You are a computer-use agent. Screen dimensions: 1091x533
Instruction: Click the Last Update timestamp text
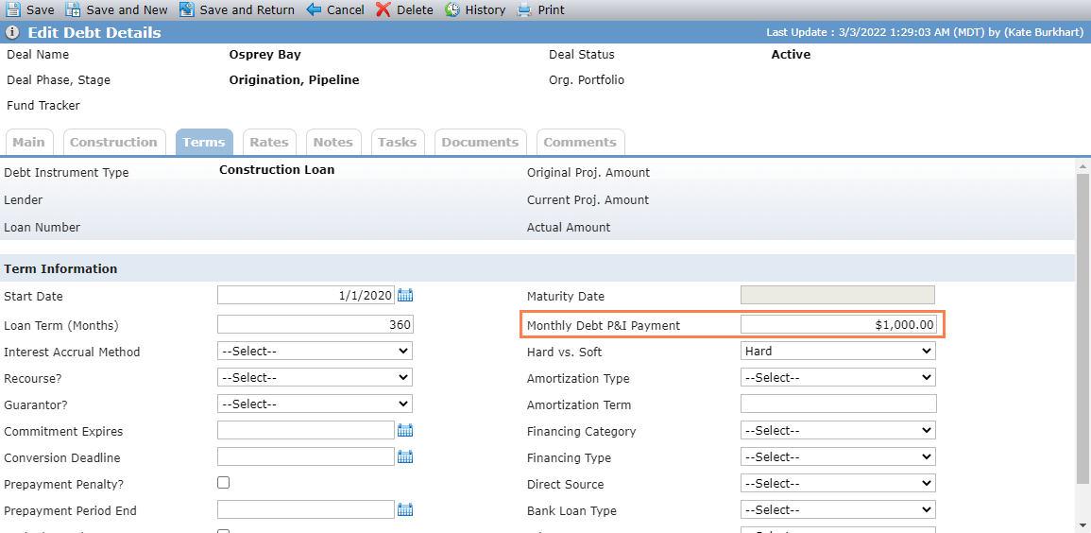(926, 33)
